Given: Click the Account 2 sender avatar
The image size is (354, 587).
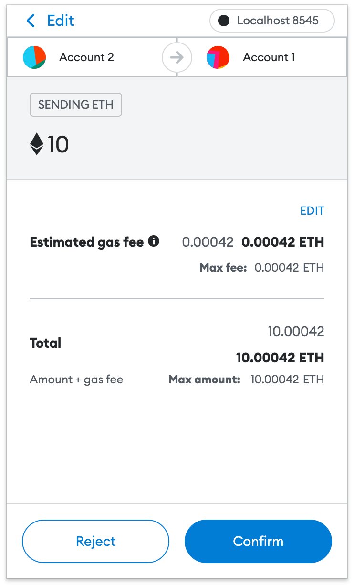Looking at the screenshot, I should 34,58.
